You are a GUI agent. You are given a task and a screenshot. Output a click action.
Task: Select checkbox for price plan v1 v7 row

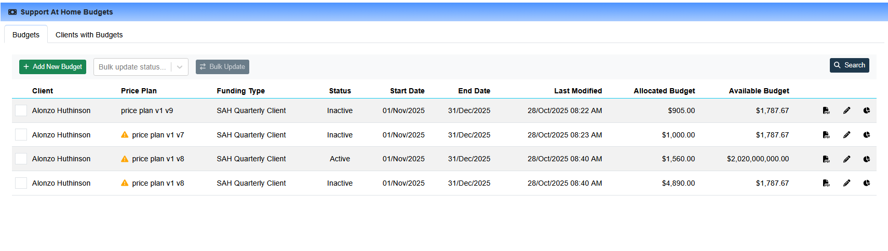point(21,135)
